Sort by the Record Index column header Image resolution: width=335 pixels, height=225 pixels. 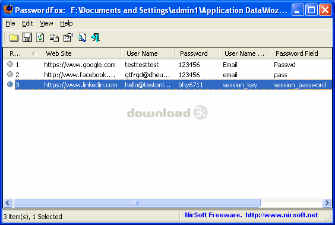pos(22,53)
